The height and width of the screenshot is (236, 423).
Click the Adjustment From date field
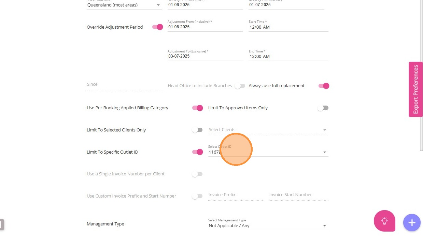205,27
